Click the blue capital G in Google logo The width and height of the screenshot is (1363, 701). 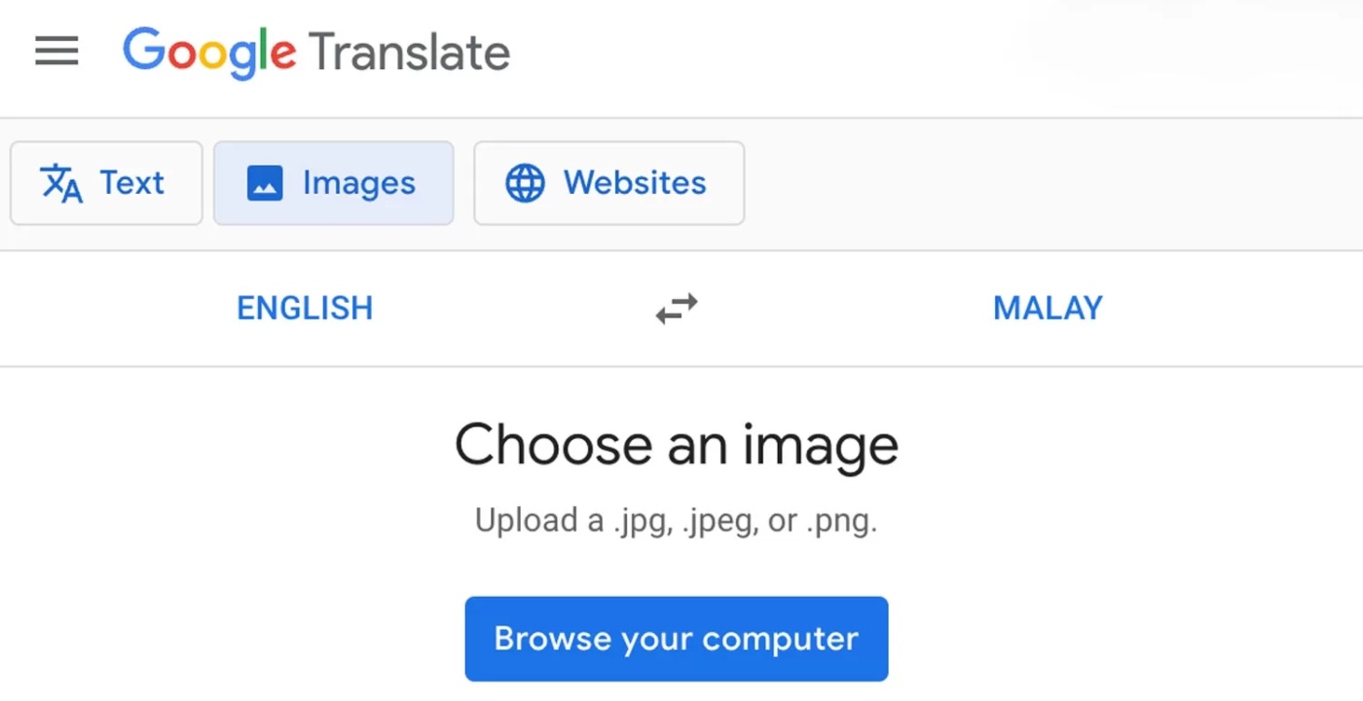[x=143, y=50]
